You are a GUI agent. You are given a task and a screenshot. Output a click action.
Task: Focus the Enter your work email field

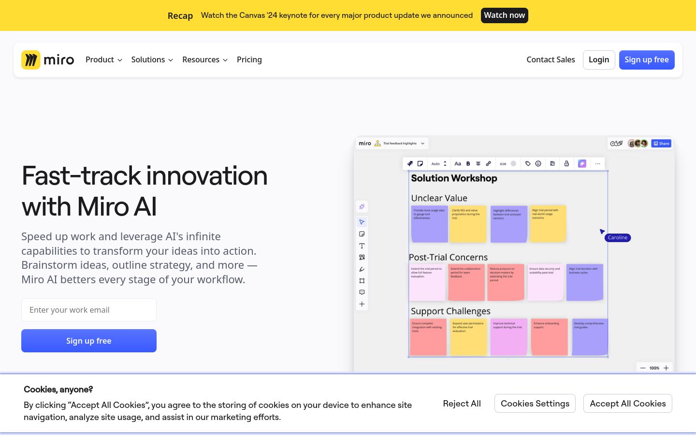pos(89,310)
